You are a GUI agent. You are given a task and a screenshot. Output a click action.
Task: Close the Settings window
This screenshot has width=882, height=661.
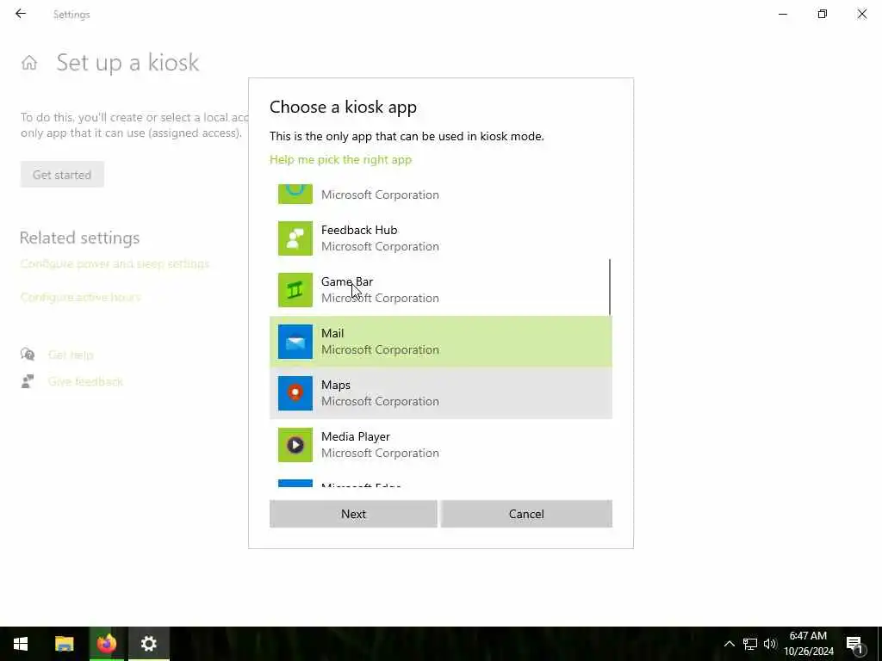pos(861,14)
